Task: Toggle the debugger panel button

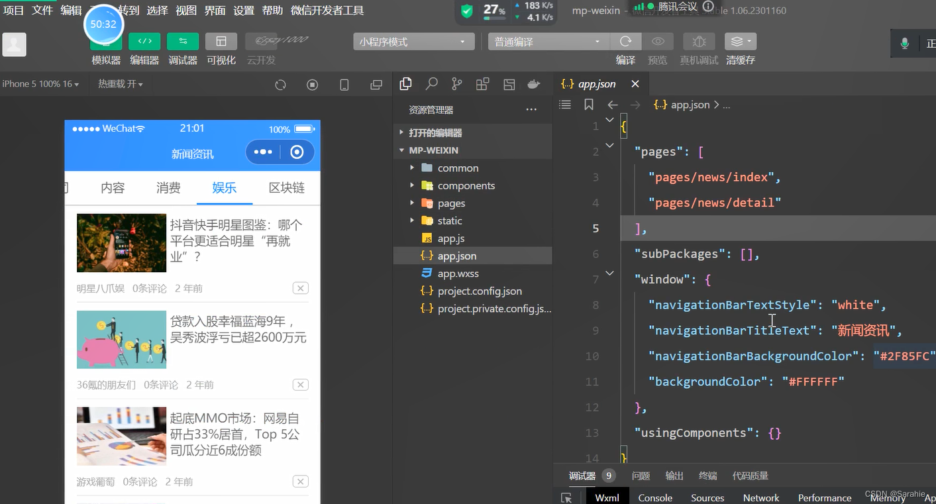Action: click(183, 42)
